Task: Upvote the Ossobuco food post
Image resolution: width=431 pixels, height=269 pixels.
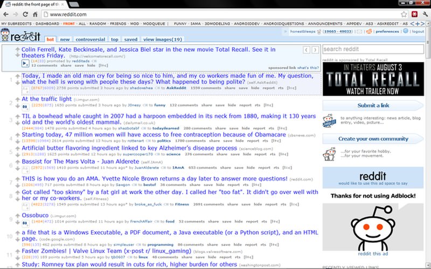Action: (x=17, y=216)
